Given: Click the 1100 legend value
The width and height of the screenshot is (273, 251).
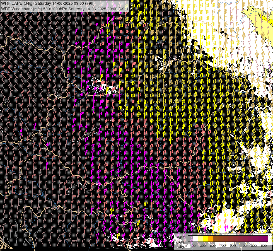Looking at the screenshot, I should coord(243,246).
